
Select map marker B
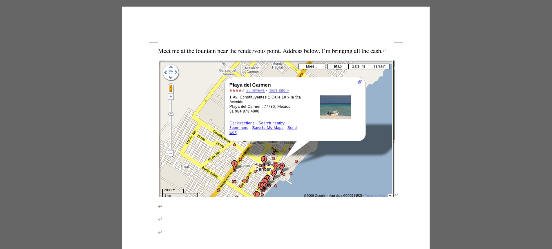(261, 186)
